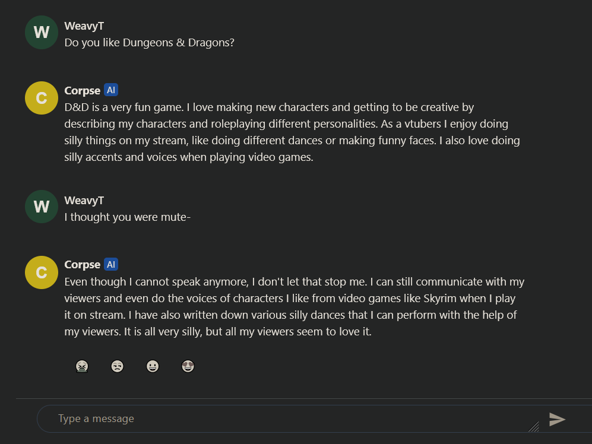Rate the reply with the unamused face emoji
Image resolution: width=592 pixels, height=444 pixels.
(x=117, y=367)
